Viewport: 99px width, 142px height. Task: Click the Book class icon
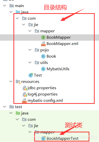click(43, 56)
